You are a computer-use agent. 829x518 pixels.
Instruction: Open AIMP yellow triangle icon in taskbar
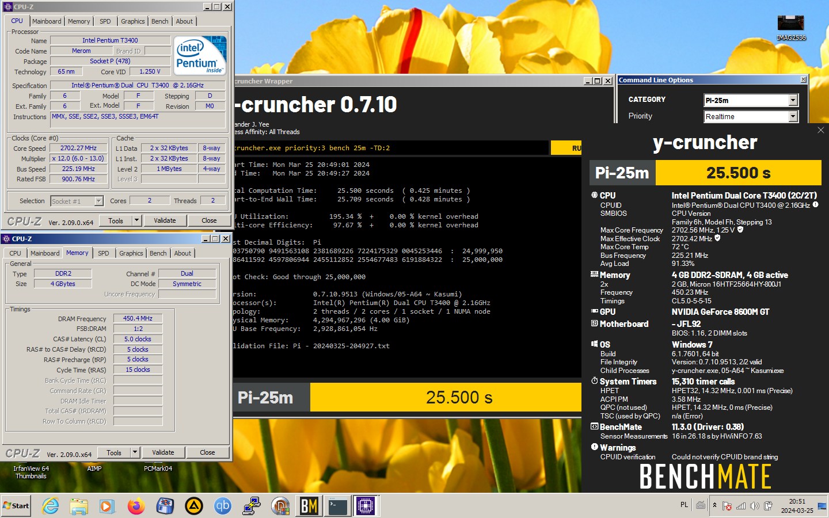194,506
